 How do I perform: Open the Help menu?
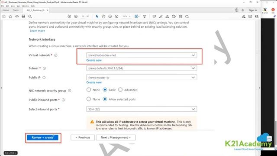(33, 6)
